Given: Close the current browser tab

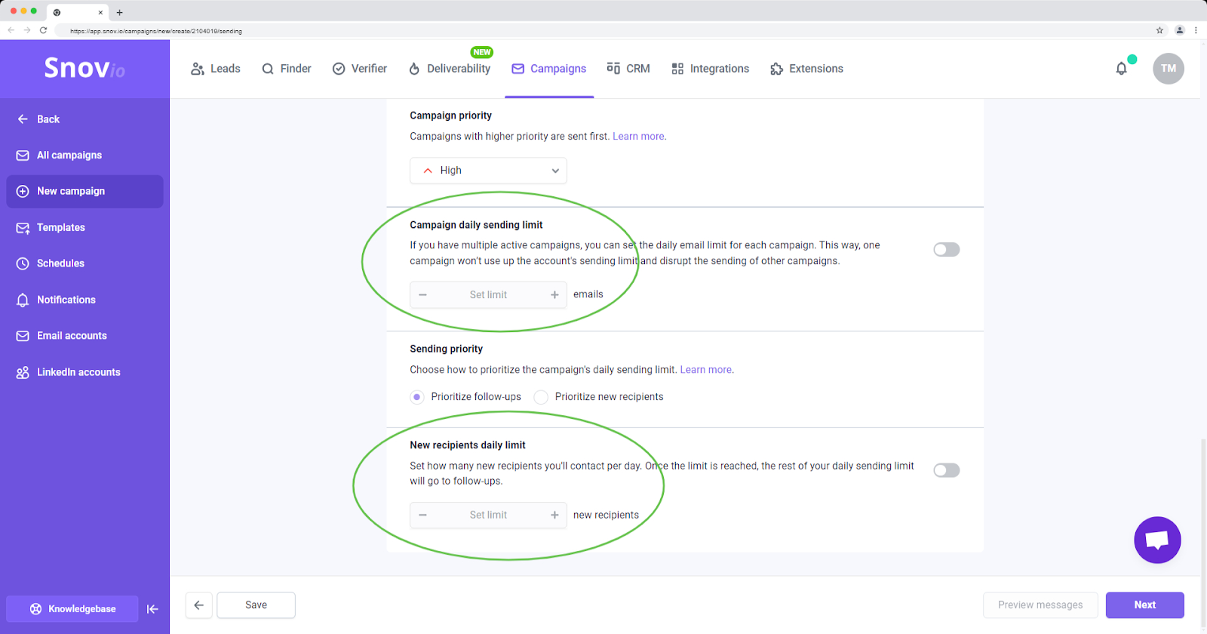Looking at the screenshot, I should (100, 12).
